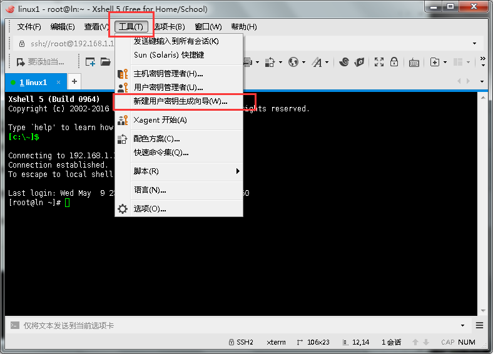Click the new tab group icon

(x=435, y=62)
